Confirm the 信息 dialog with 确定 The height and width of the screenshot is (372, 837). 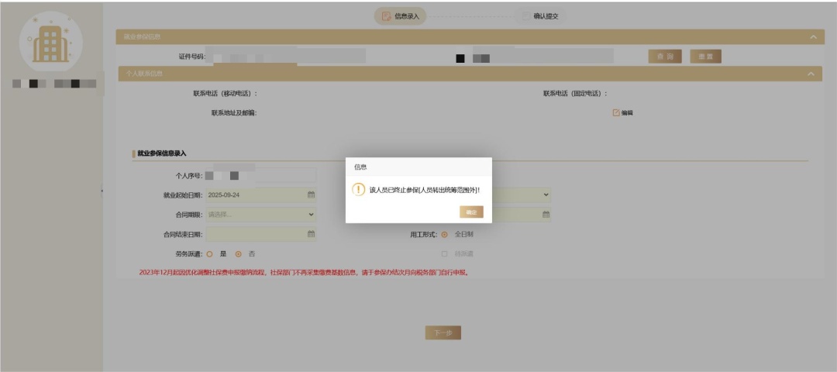[x=471, y=212]
